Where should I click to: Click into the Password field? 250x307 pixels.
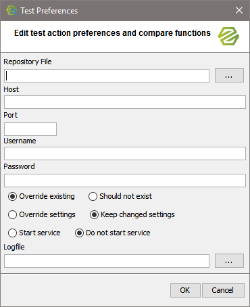click(125, 181)
